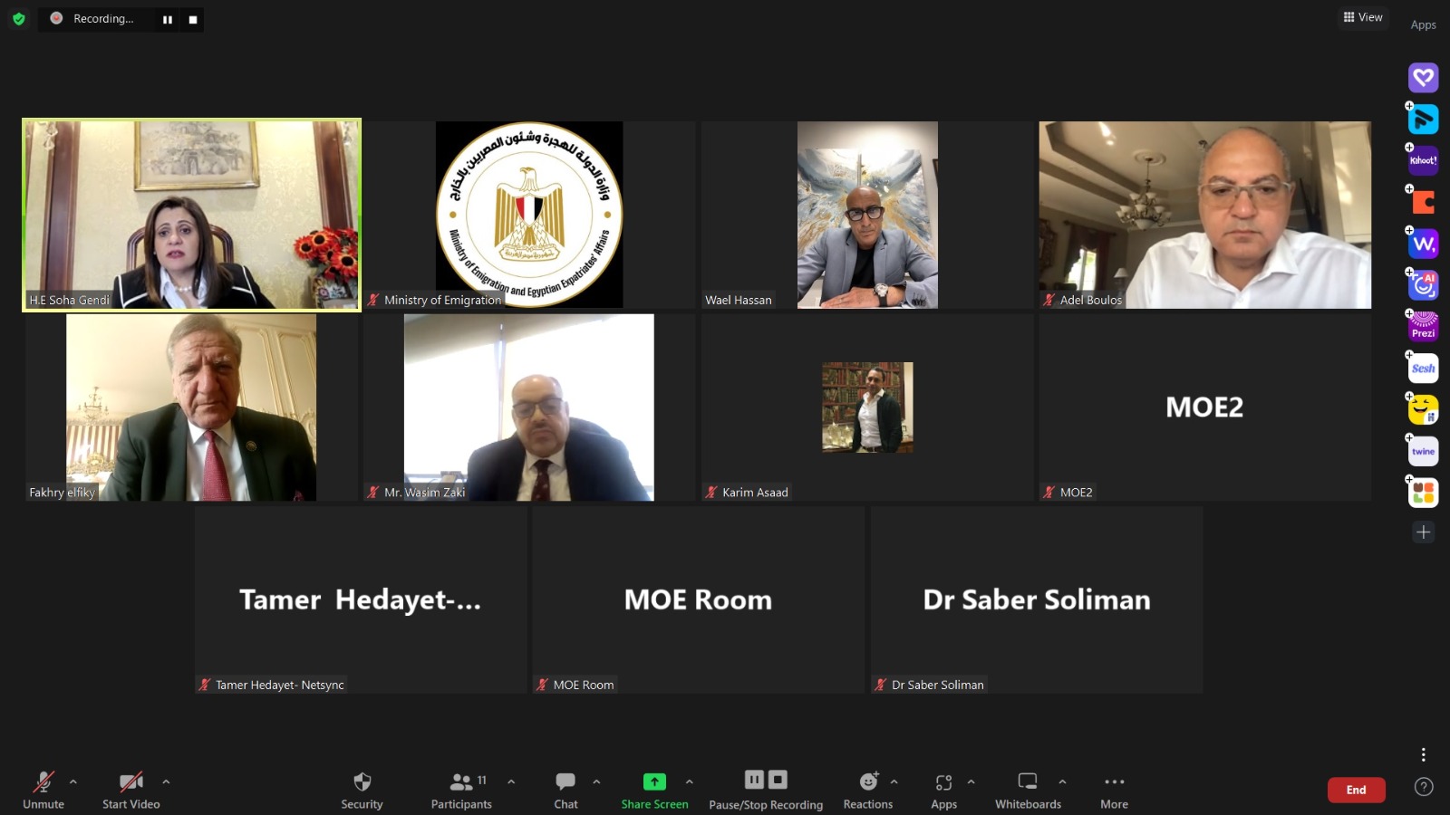Pause the recording in top bar
The image size is (1450, 815).
[168, 19]
